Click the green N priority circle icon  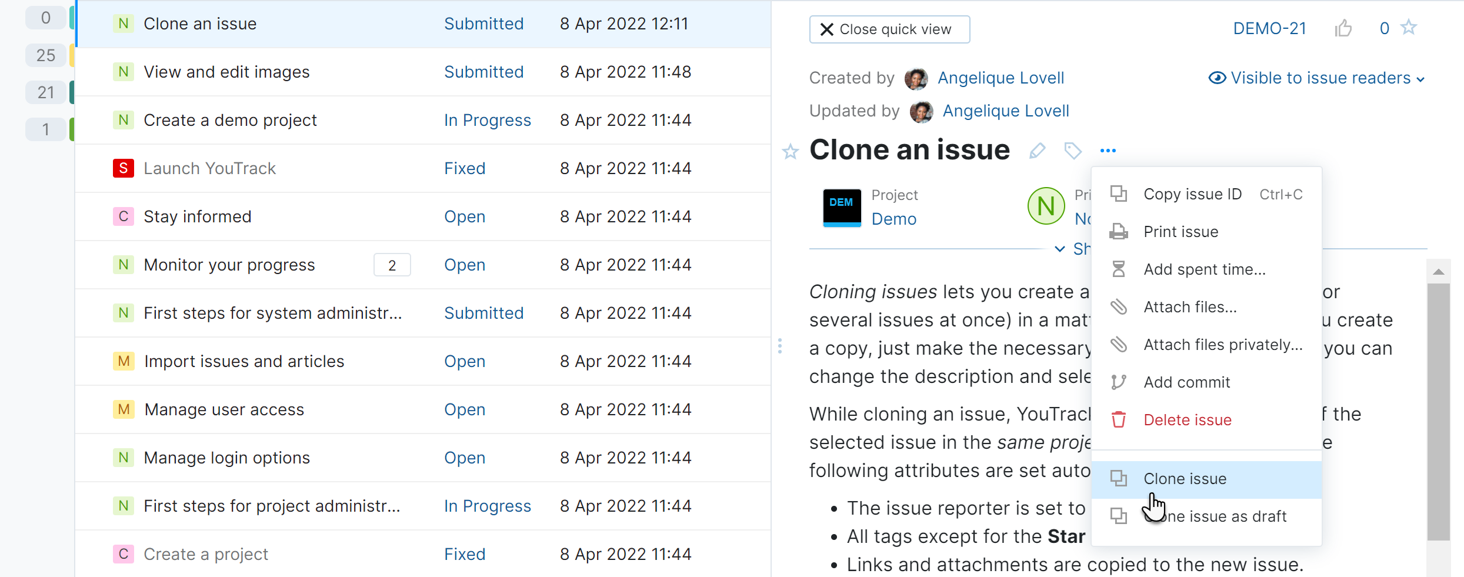point(1046,206)
